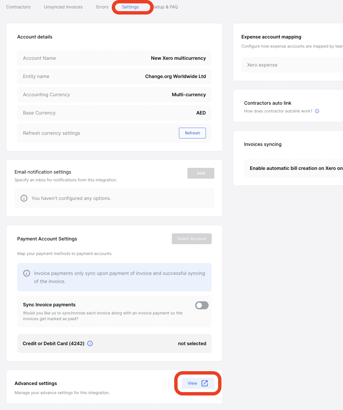The height and width of the screenshot is (410, 343).
Task: Enable the Sync Invoice payments toggle
Action: (x=202, y=305)
